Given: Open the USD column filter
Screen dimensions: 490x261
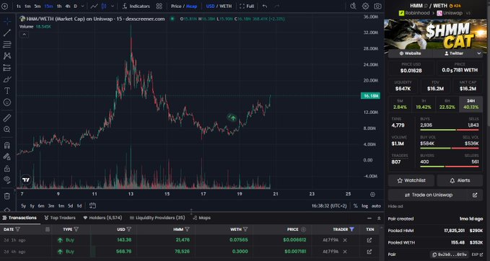Looking at the screenshot, I should coord(128,229).
